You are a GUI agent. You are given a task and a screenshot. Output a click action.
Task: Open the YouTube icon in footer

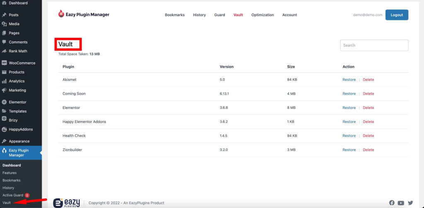point(401,203)
